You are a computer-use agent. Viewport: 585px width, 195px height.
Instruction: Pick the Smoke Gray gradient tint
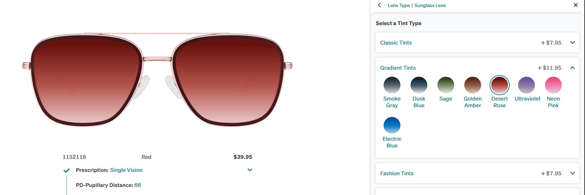click(x=392, y=85)
